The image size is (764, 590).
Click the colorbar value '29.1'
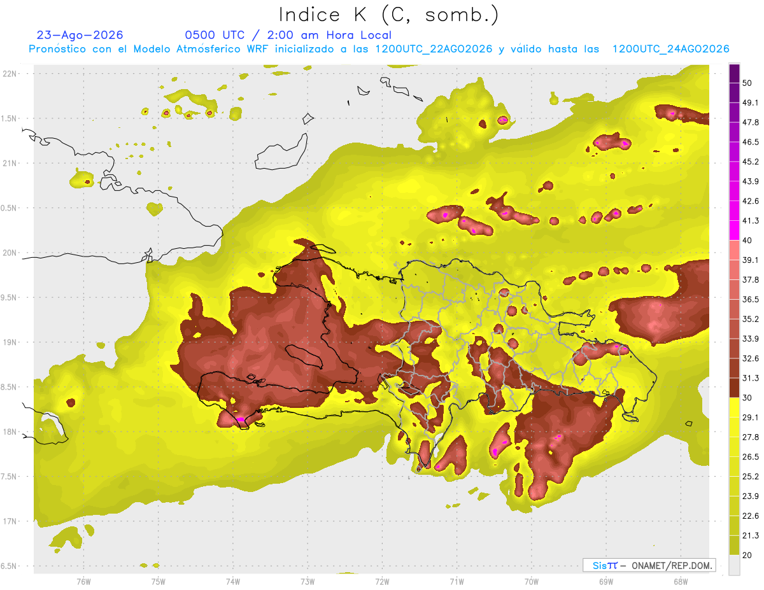(x=750, y=417)
